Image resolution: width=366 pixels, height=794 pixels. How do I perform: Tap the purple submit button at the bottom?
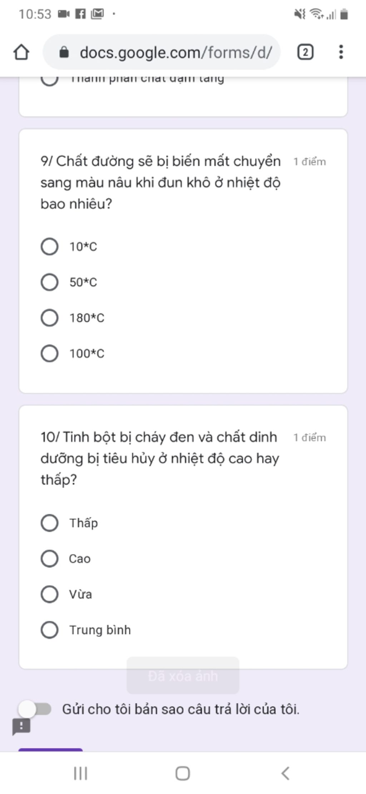pyautogui.click(x=50, y=749)
